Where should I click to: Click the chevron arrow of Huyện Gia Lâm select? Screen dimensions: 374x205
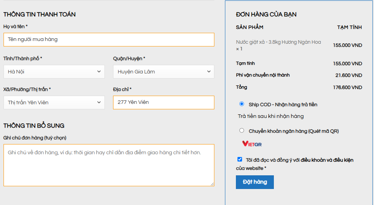click(209, 71)
